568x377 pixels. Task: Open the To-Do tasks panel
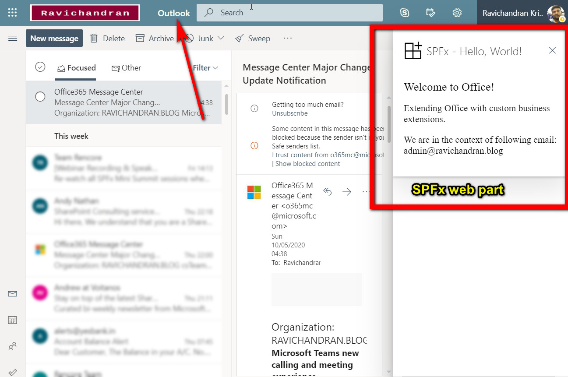click(430, 13)
